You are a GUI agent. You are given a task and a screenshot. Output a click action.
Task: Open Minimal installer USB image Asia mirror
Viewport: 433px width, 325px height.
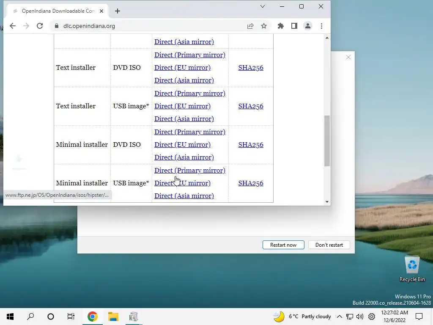coord(184,196)
